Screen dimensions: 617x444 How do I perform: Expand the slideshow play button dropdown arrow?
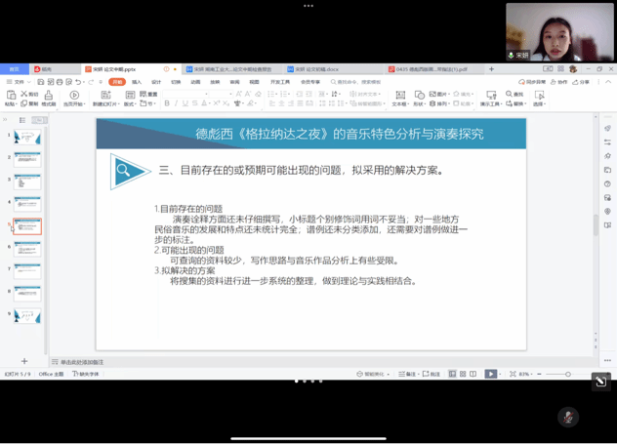500,374
